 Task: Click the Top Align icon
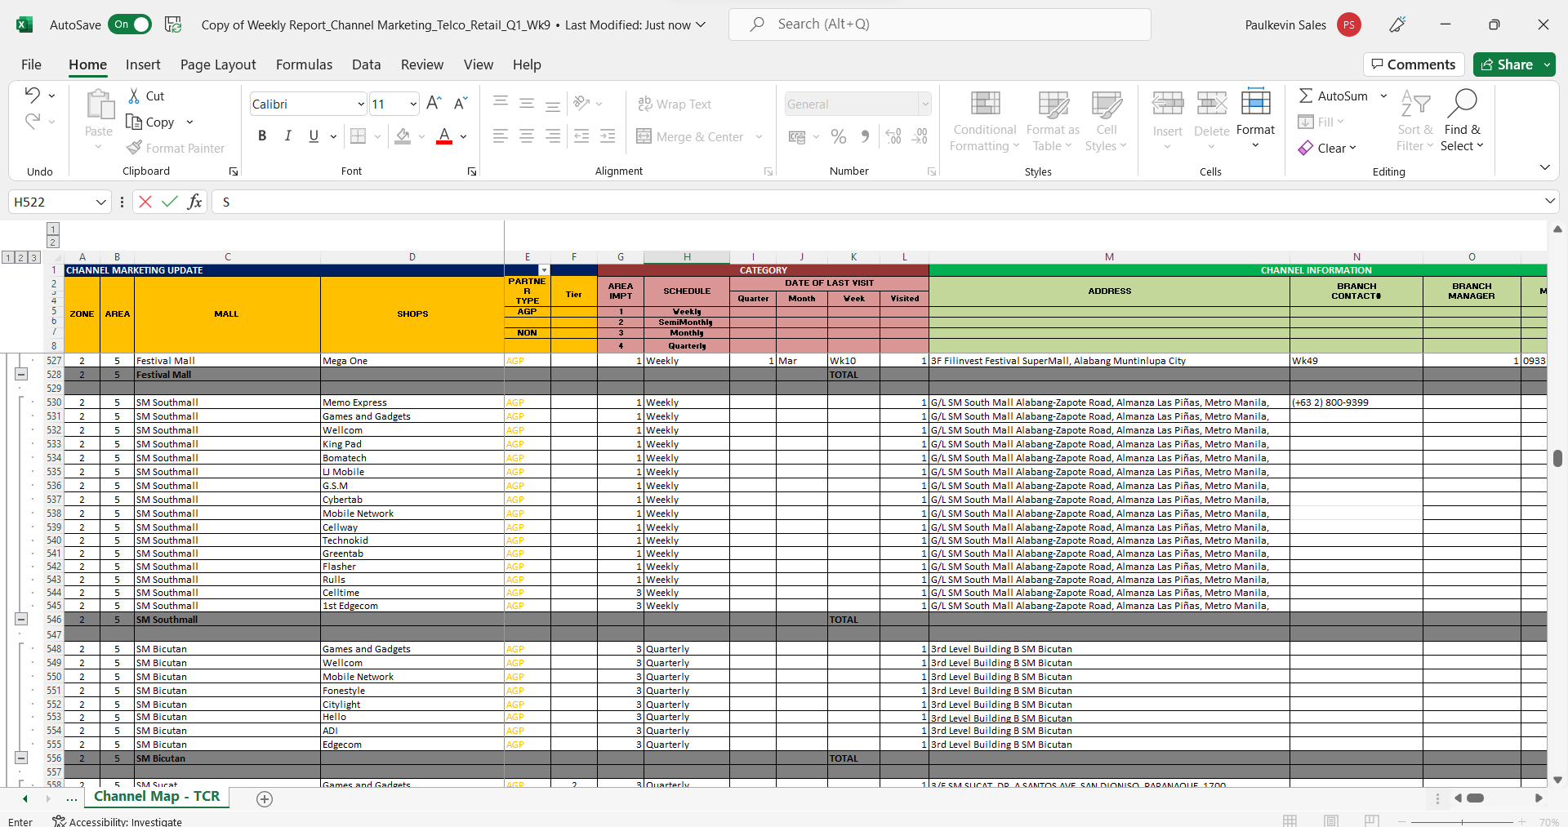point(501,103)
